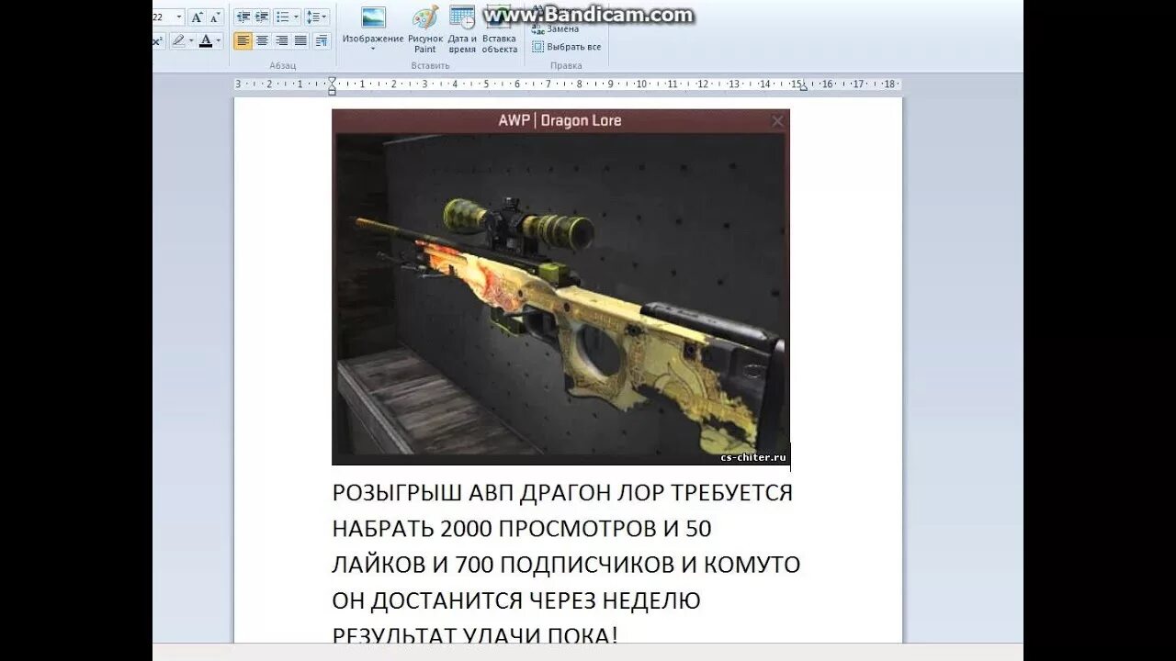1176x661 pixels.
Task: Justify the paragraph text
Action: point(300,40)
